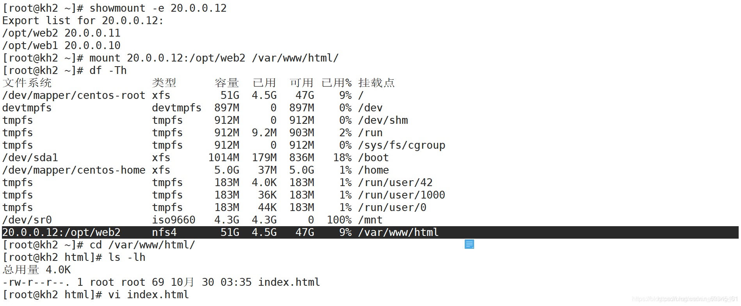
Task: Click the '/run/user/1000' mount point
Action: (x=402, y=195)
